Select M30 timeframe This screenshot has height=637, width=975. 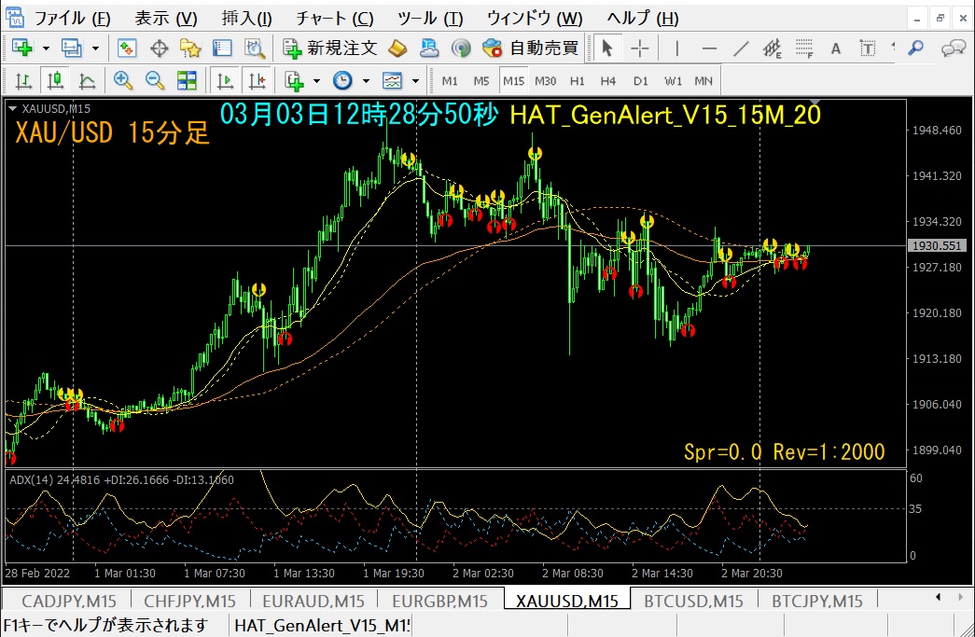pyautogui.click(x=545, y=81)
